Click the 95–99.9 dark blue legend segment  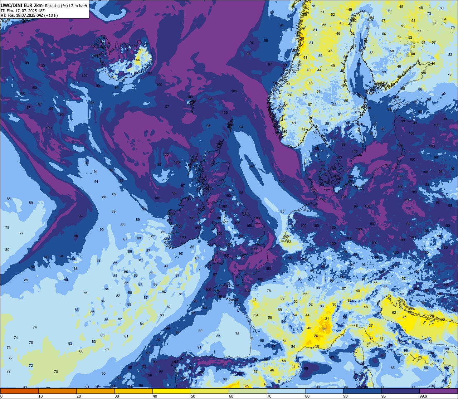click(x=400, y=391)
